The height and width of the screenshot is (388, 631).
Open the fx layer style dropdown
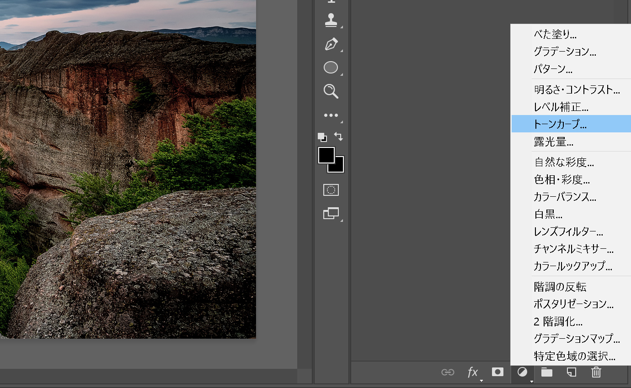[x=473, y=372]
